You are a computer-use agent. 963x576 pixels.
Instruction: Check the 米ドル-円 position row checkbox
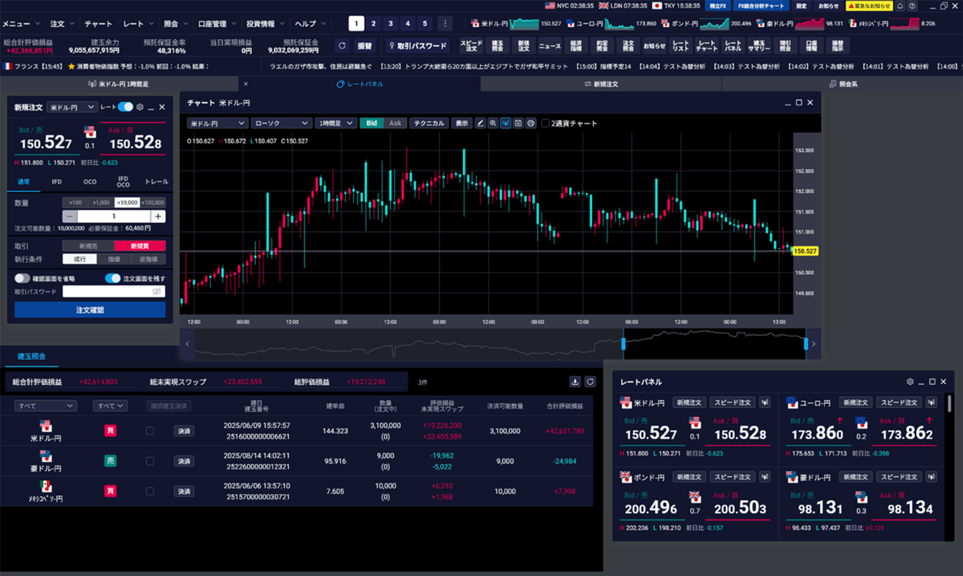[x=150, y=430]
